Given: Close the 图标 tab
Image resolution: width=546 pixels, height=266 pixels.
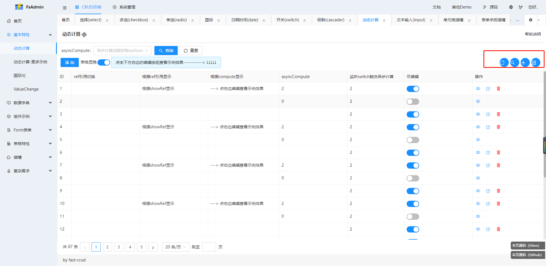Looking at the screenshot, I should coord(219,20).
